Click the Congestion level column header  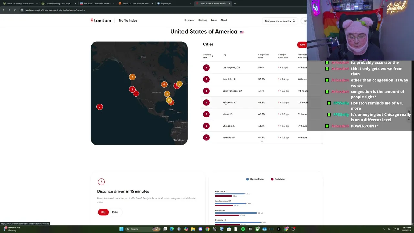(264, 56)
